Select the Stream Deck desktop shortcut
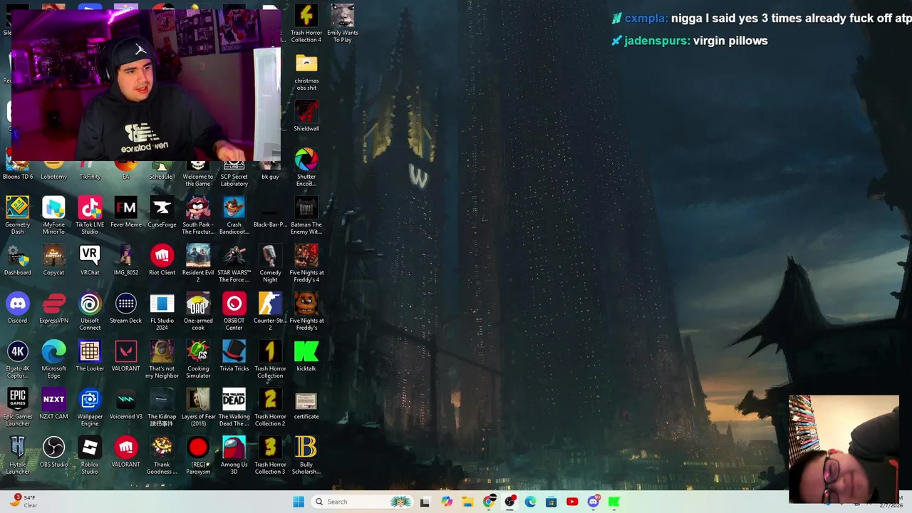 click(x=126, y=309)
